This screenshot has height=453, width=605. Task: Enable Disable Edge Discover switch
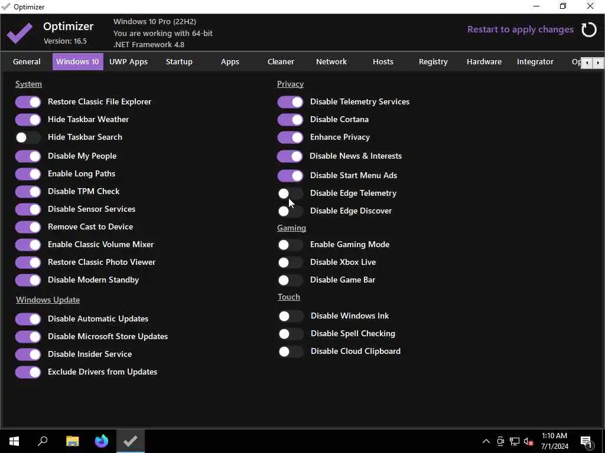click(x=290, y=211)
